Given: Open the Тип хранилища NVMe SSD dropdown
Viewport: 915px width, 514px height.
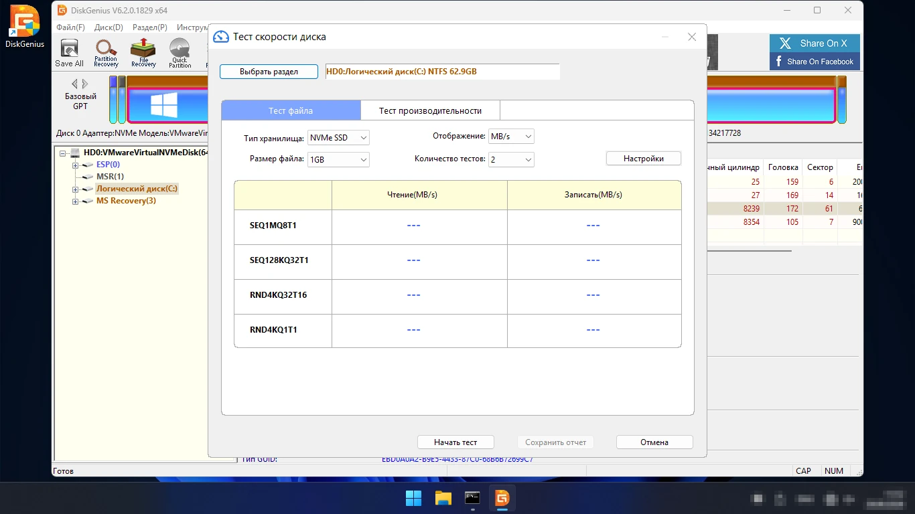Looking at the screenshot, I should click(338, 138).
